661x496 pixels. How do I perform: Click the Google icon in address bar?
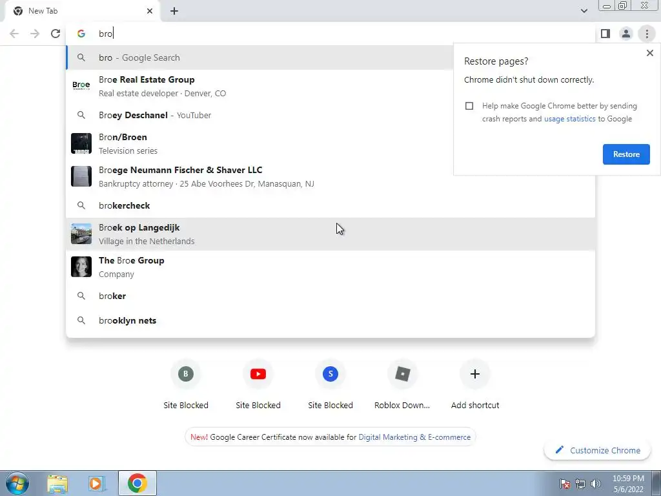[x=81, y=34]
